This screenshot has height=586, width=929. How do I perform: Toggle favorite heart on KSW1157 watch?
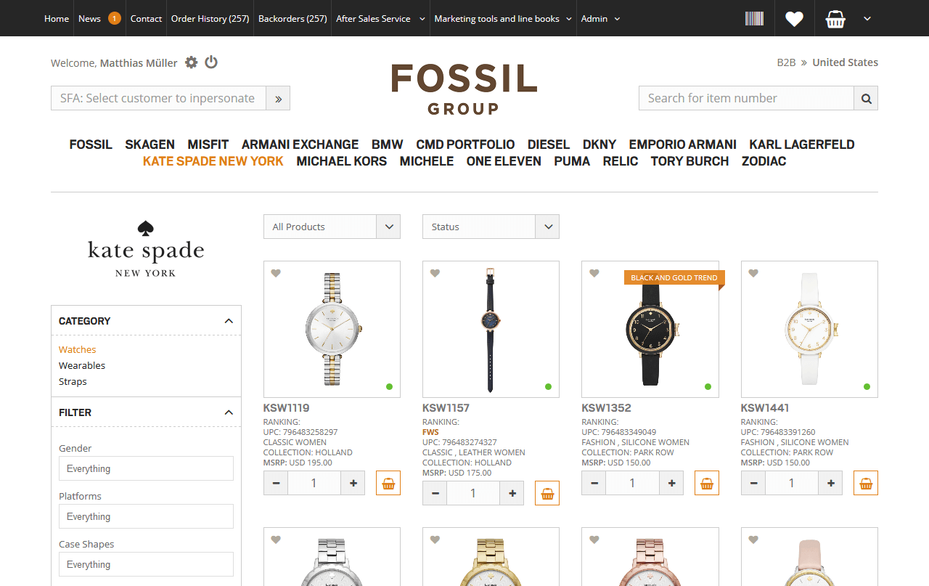coord(435,274)
